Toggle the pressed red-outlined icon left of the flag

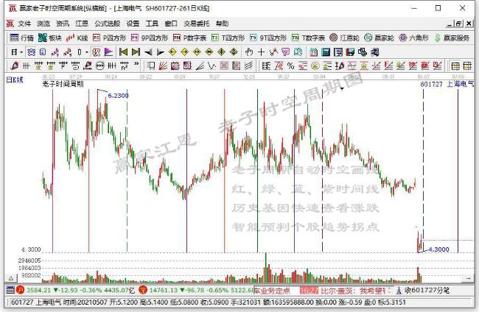[97, 52]
